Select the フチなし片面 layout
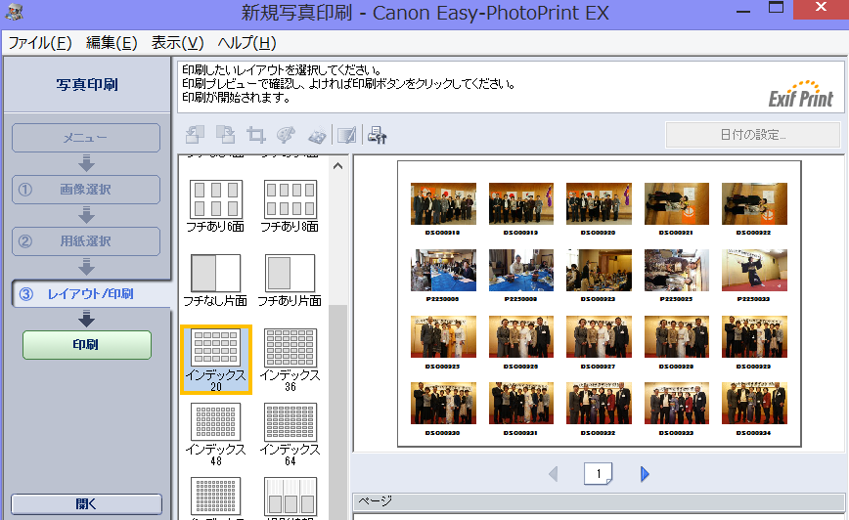Screen dimensions: 849x520 coord(215,280)
